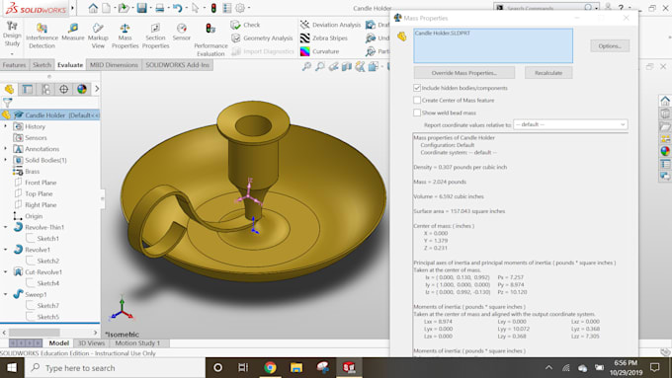Viewport: 672px width, 378px height.
Task: Open Motion Study 1 tab
Action: click(x=137, y=342)
